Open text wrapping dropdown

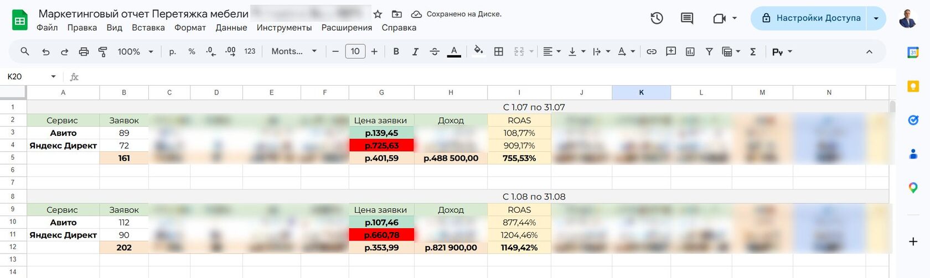(601, 51)
